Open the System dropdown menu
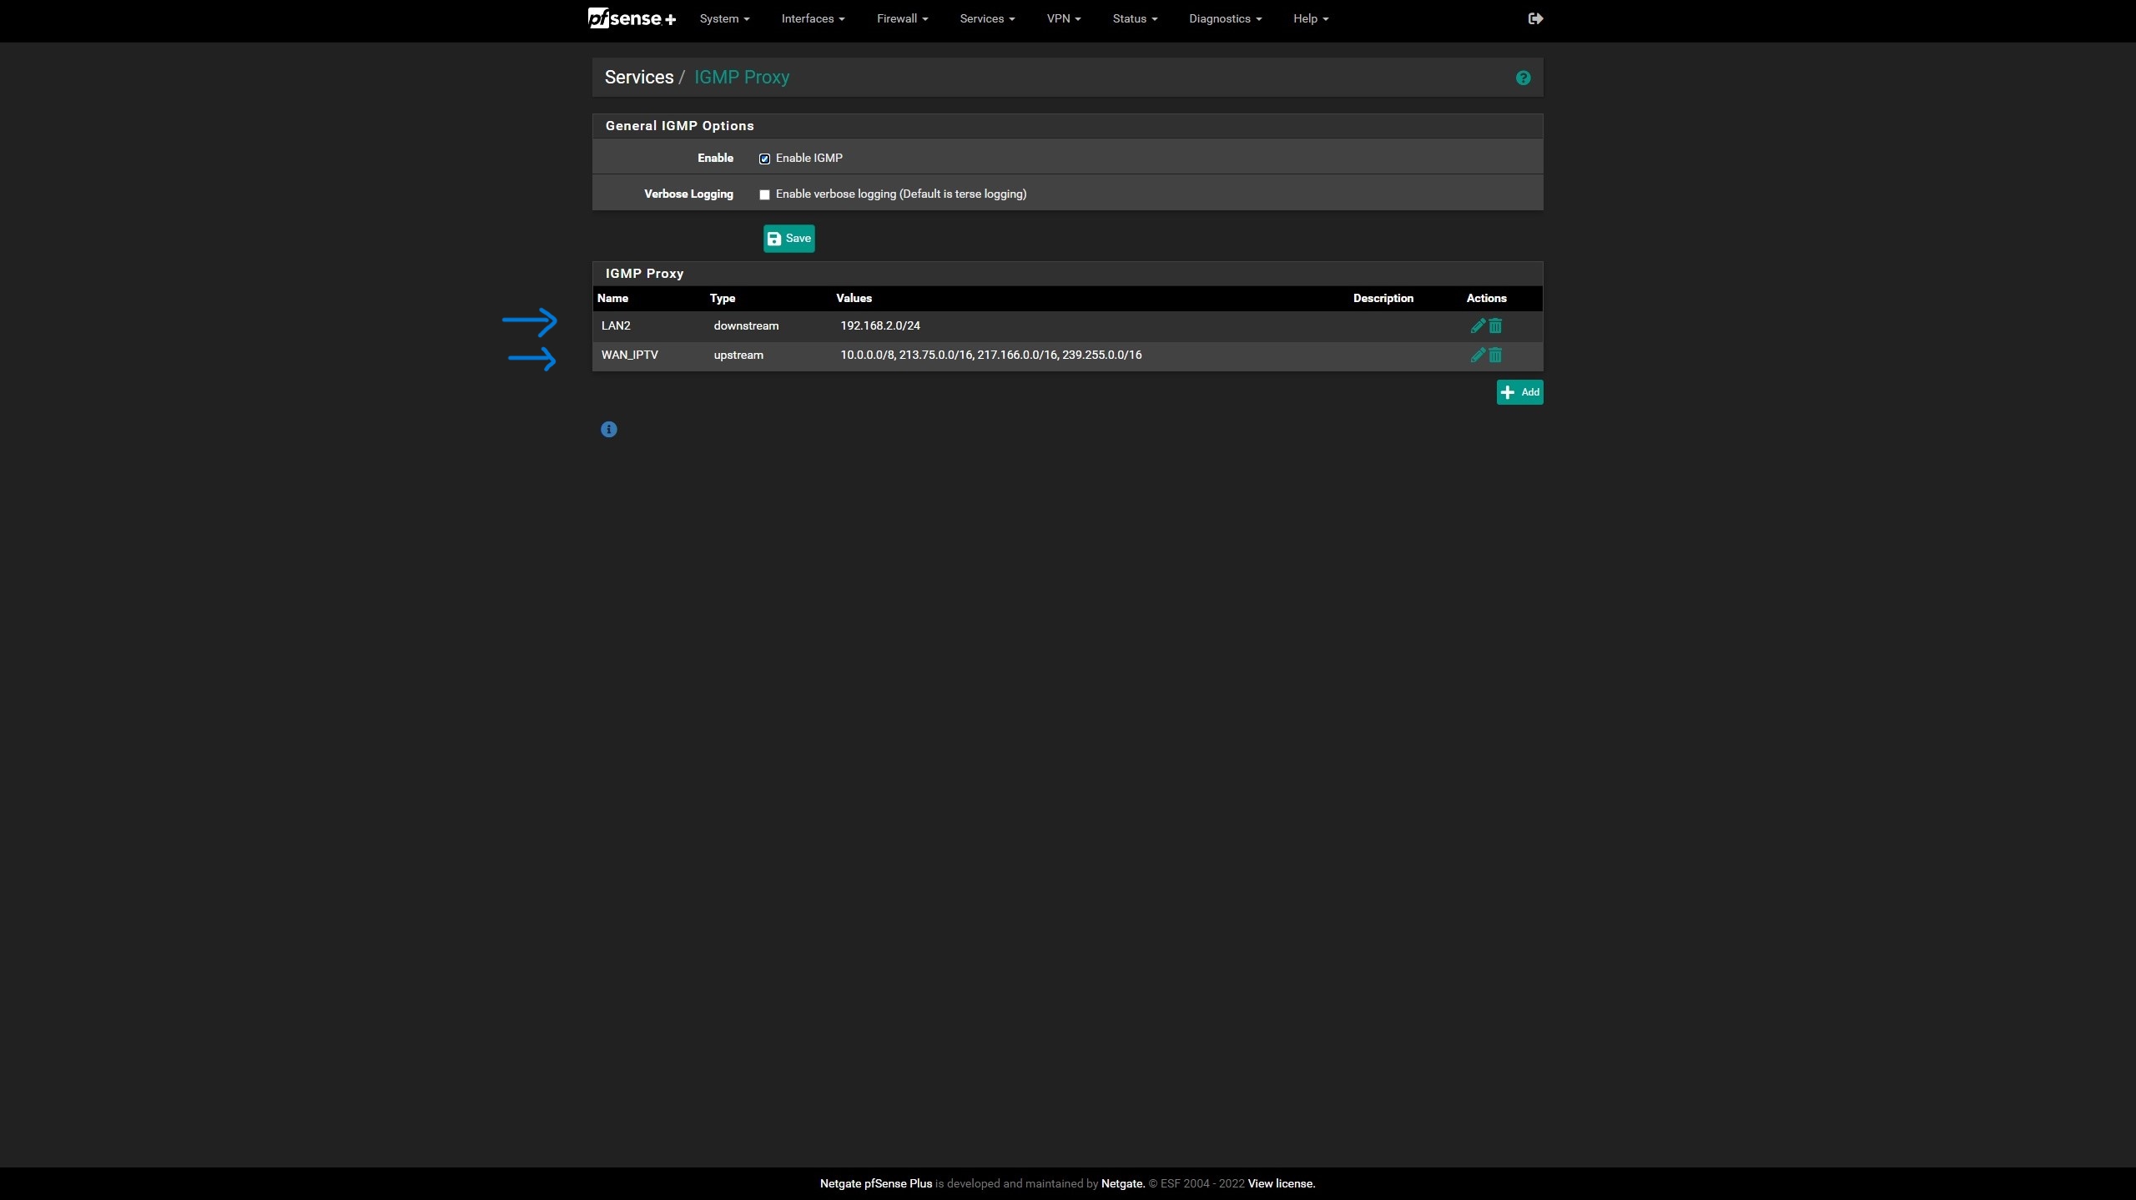 coord(723,18)
